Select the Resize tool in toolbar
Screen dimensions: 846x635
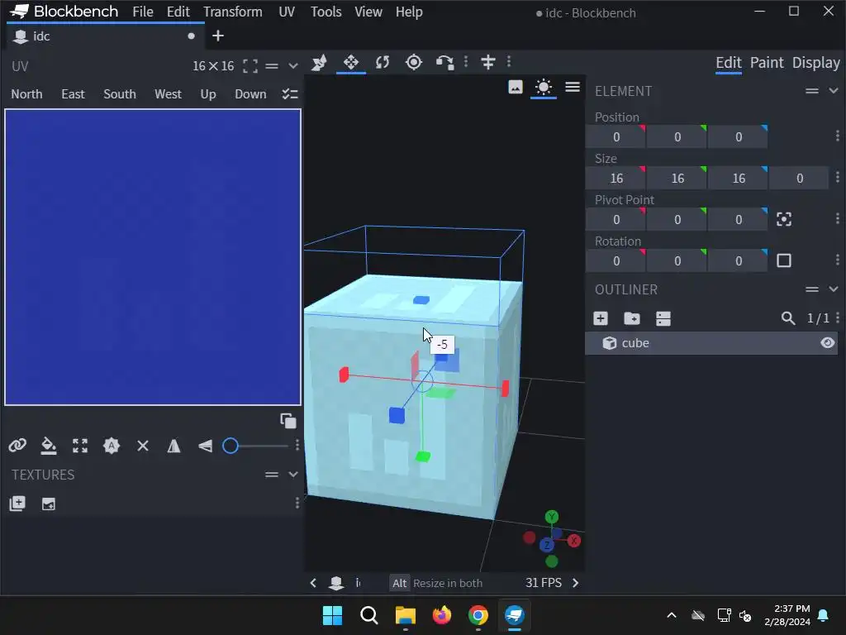350,63
